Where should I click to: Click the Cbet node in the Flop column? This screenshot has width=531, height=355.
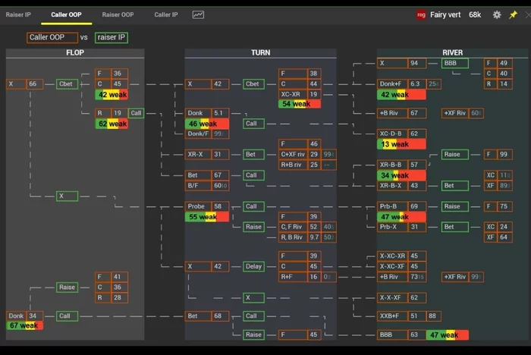click(66, 84)
